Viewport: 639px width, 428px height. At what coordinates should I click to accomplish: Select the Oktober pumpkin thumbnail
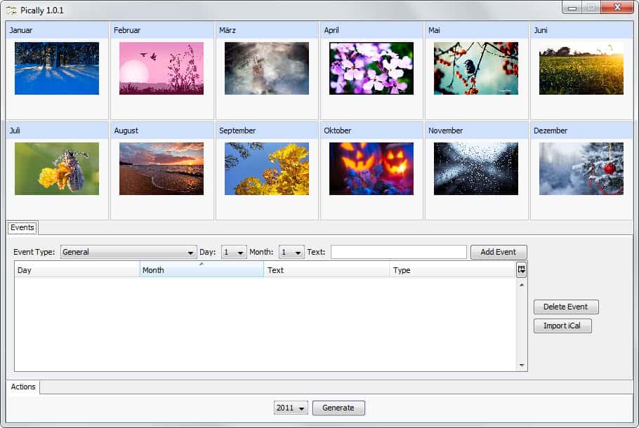(x=371, y=168)
